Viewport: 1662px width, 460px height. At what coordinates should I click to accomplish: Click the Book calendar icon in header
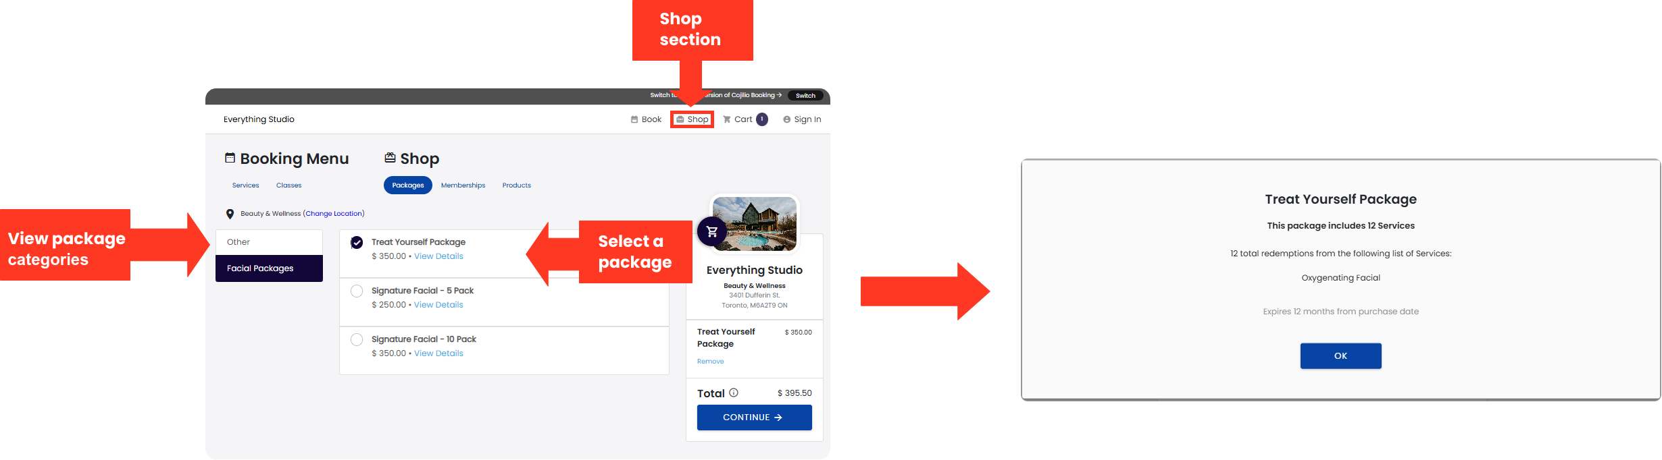tap(634, 119)
